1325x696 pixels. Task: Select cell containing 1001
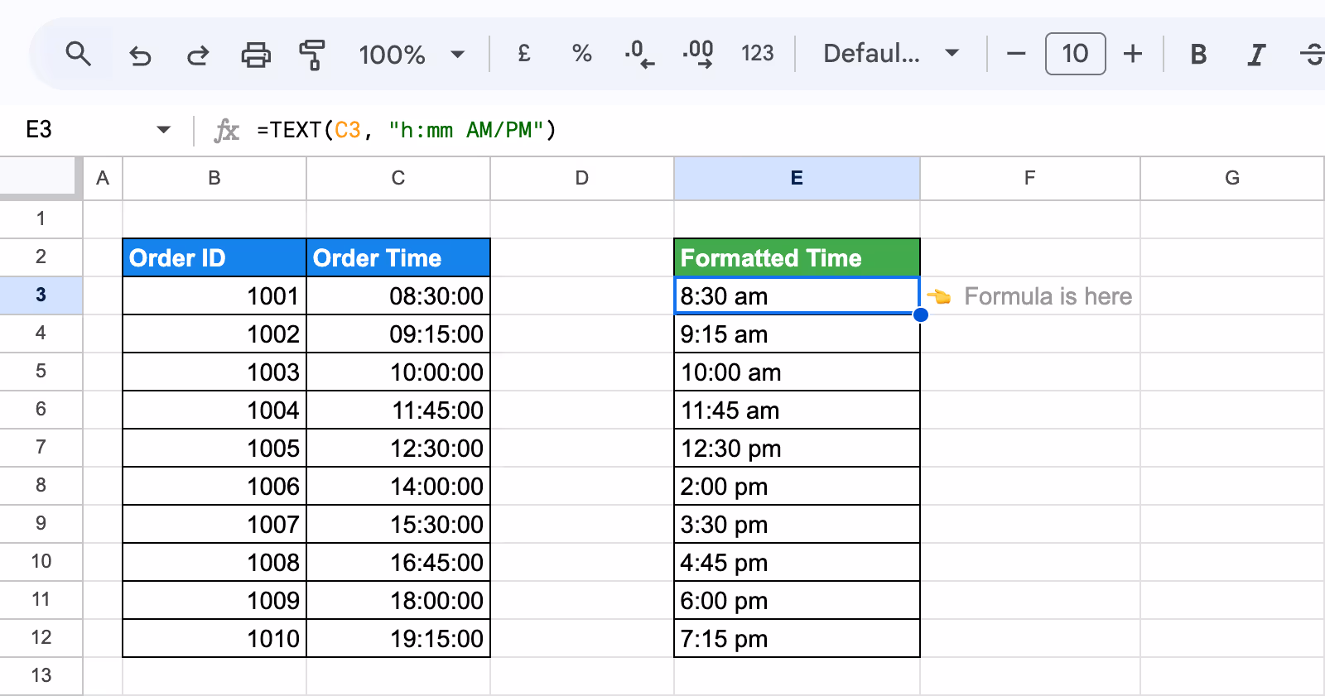(x=214, y=296)
